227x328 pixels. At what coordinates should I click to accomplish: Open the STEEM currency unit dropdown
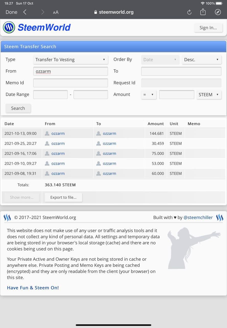coord(209,95)
